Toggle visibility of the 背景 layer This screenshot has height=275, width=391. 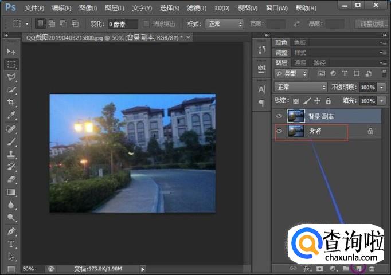[279, 131]
